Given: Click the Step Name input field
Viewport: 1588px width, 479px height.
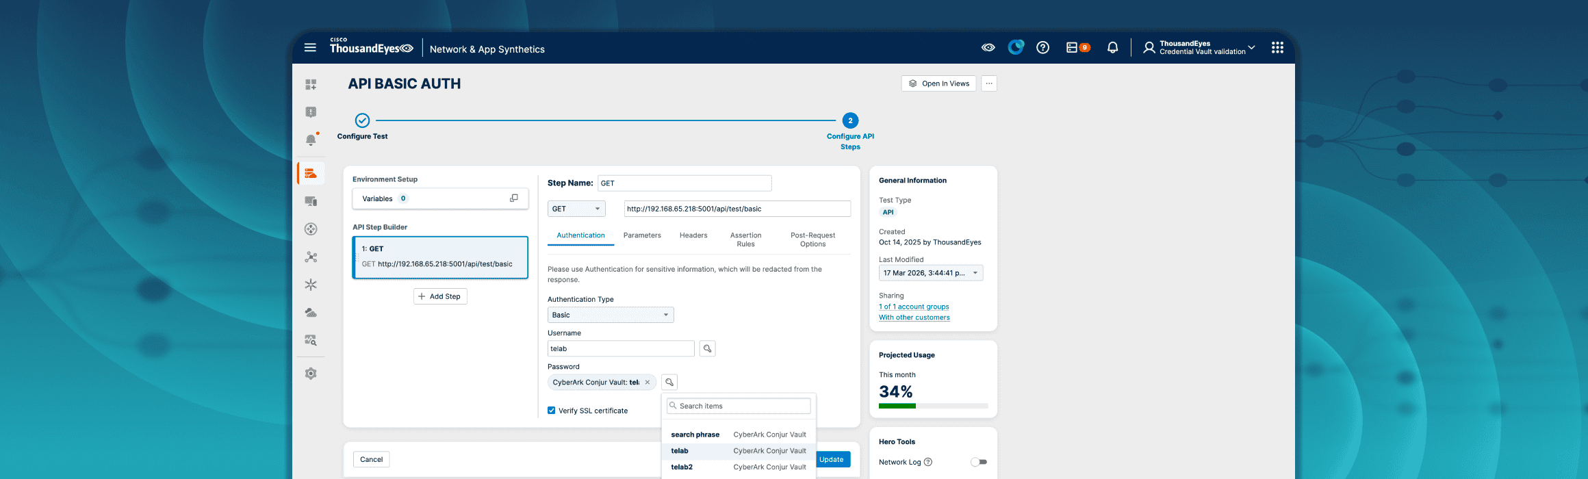Looking at the screenshot, I should click(x=684, y=183).
